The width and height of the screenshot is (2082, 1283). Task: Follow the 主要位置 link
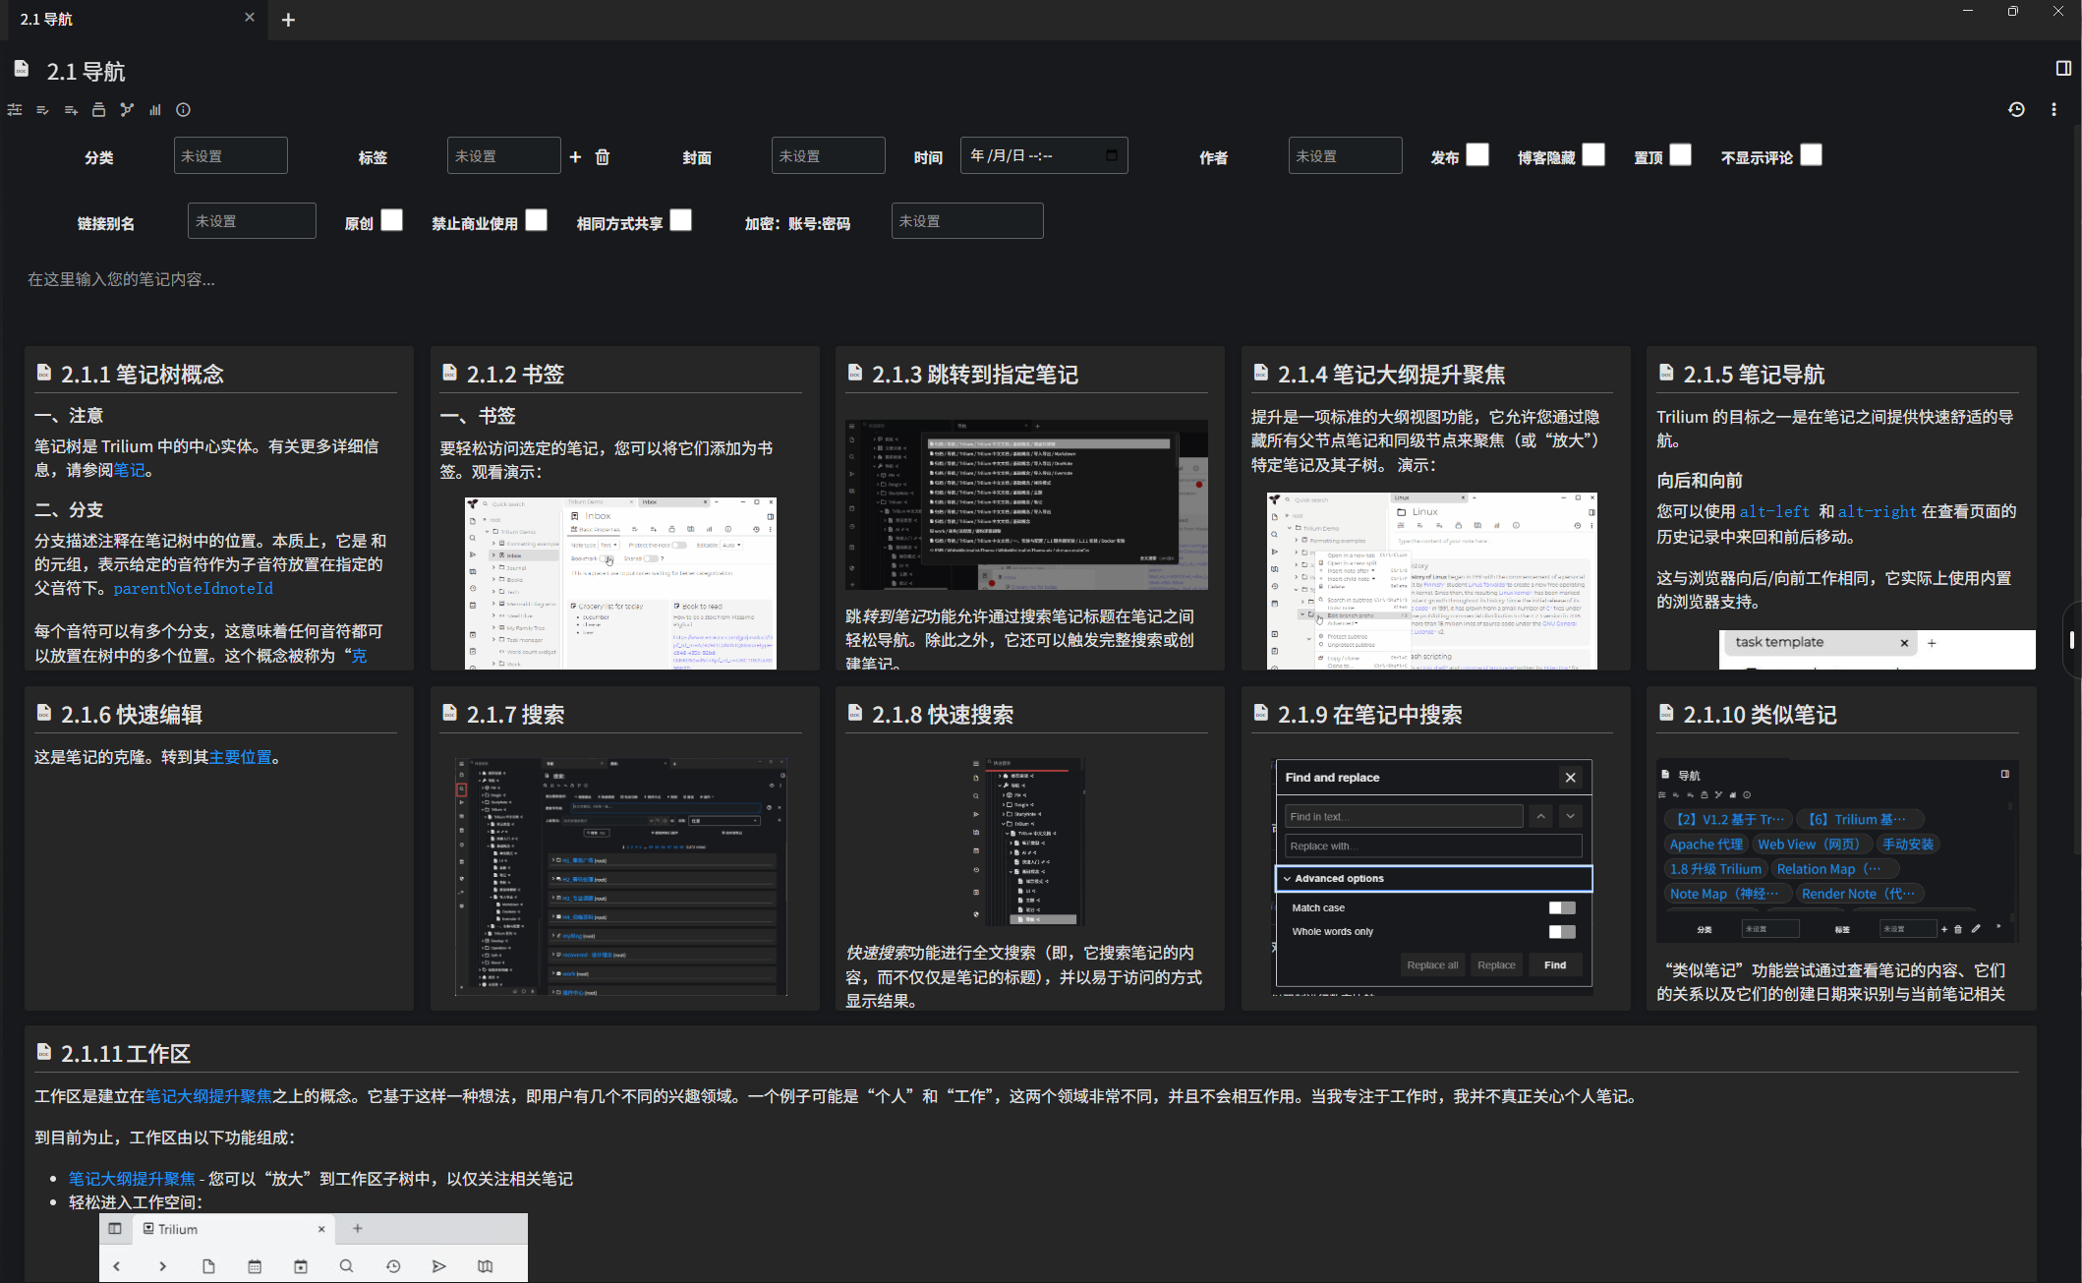pos(240,757)
